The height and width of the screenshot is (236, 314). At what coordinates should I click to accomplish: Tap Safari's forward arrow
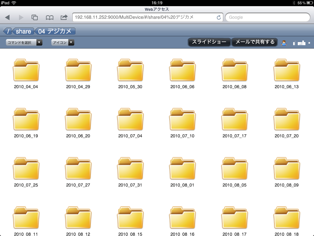21,18
